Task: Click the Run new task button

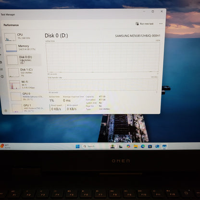Action: tap(145, 24)
